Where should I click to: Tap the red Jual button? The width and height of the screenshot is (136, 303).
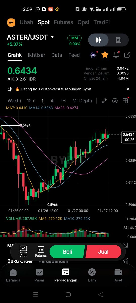tap(103, 252)
